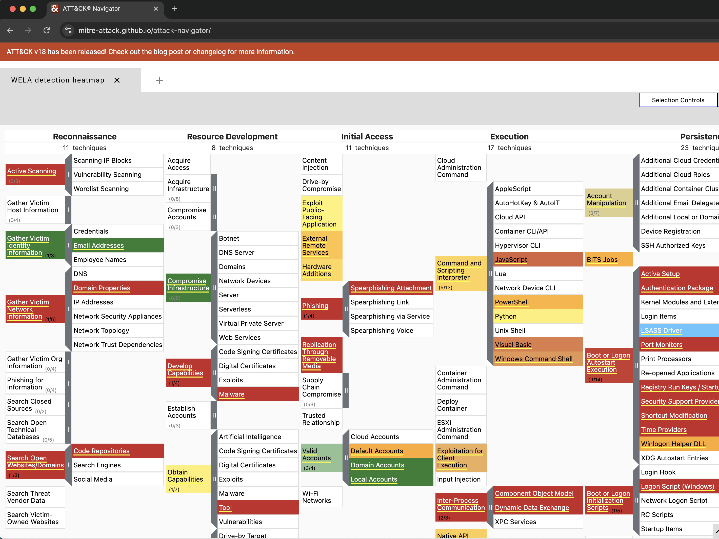Click the browser back arrow
The height and width of the screenshot is (539, 719).
[x=10, y=31]
